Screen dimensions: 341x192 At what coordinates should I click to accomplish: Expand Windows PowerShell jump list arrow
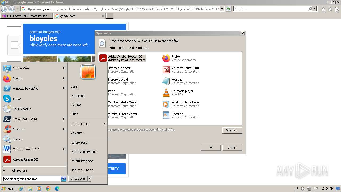click(64, 89)
